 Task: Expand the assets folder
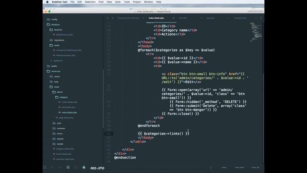pos(57,76)
